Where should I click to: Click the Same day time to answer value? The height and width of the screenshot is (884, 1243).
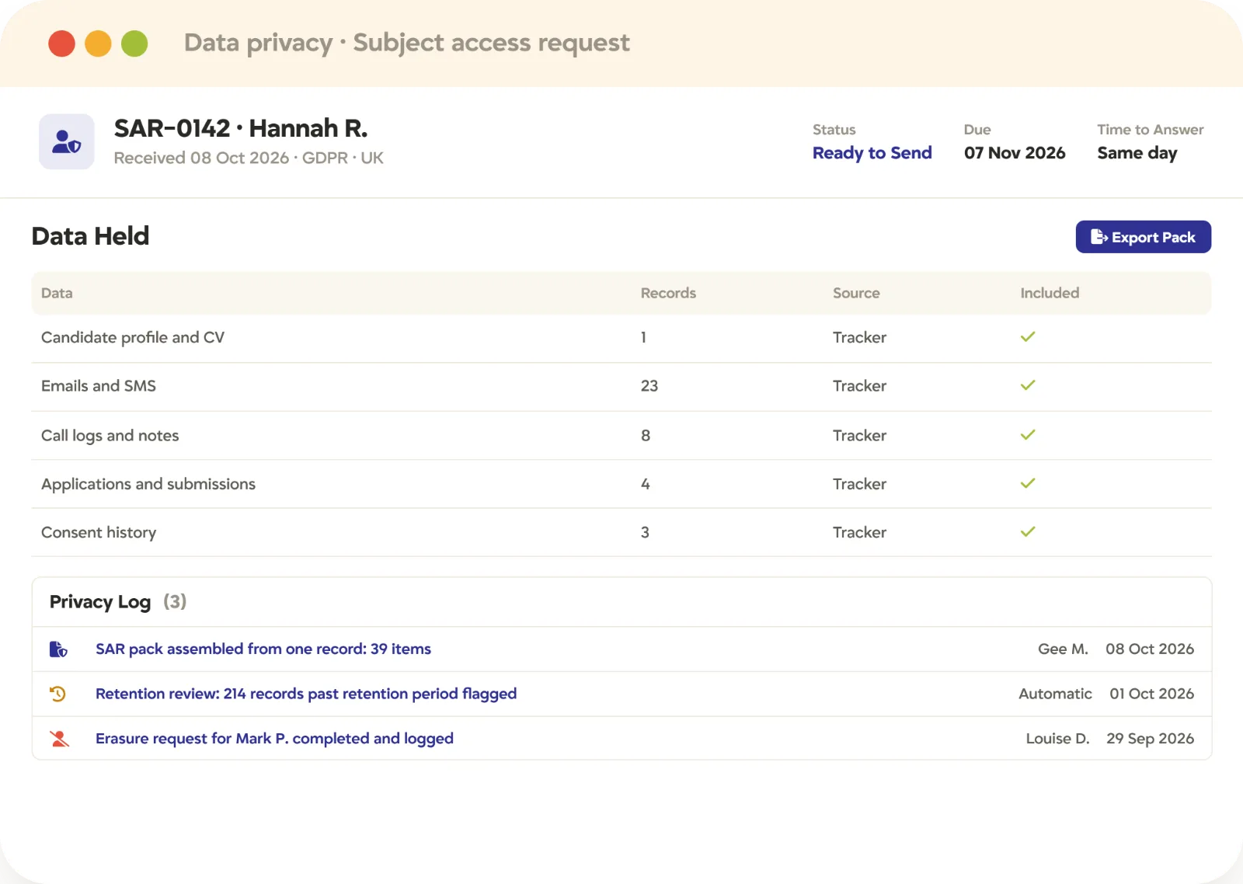1137,153
